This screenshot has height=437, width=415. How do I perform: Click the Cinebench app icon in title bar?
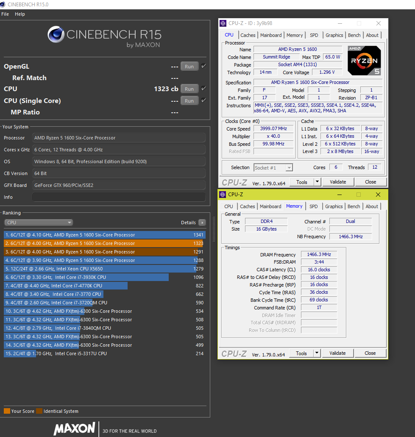(3, 5)
